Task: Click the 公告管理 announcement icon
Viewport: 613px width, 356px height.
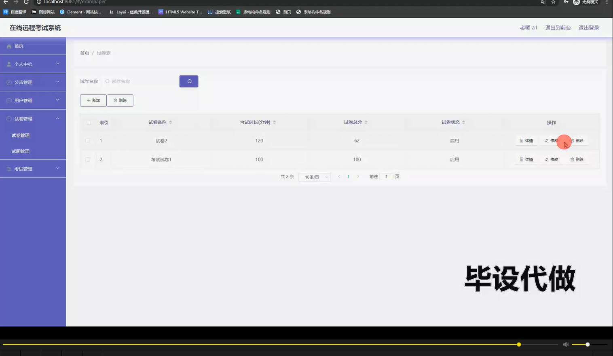Action: pyautogui.click(x=9, y=82)
